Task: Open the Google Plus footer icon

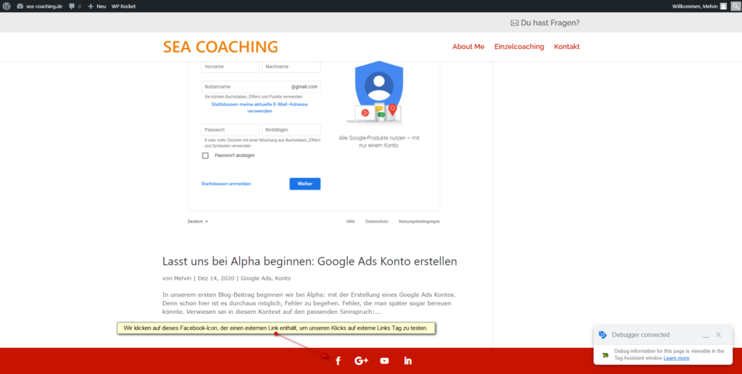Action: [x=362, y=361]
